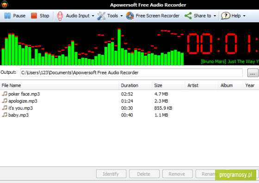The image size is (259, 183).
Task: Click the red recording timer display
Action: pyautogui.click(x=222, y=44)
